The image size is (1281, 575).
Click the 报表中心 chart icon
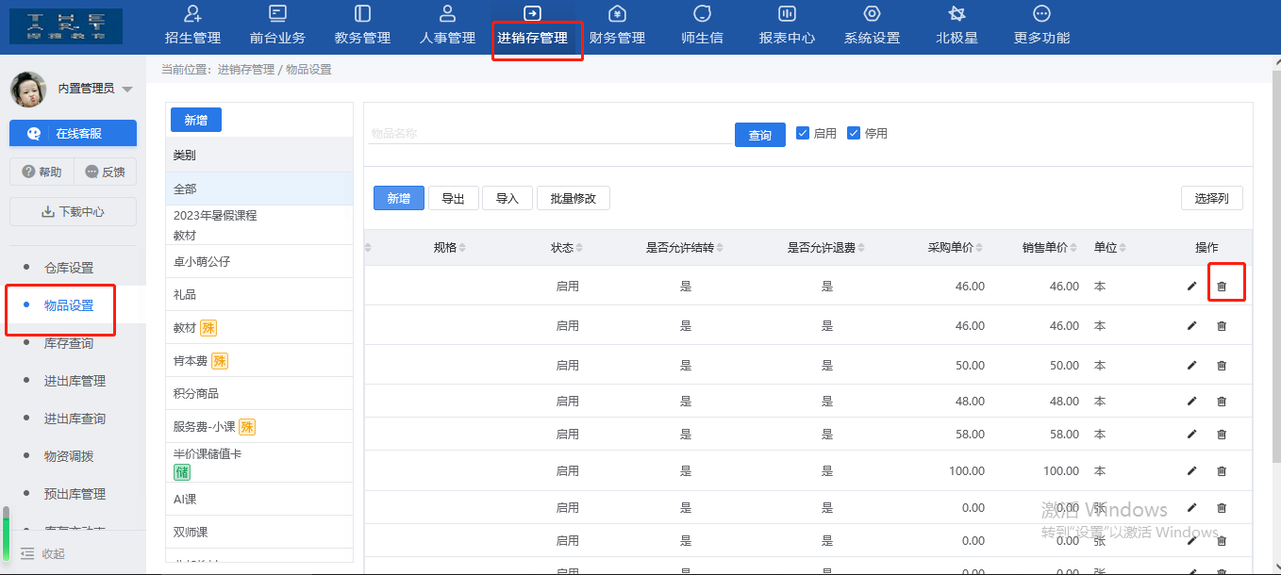787,13
